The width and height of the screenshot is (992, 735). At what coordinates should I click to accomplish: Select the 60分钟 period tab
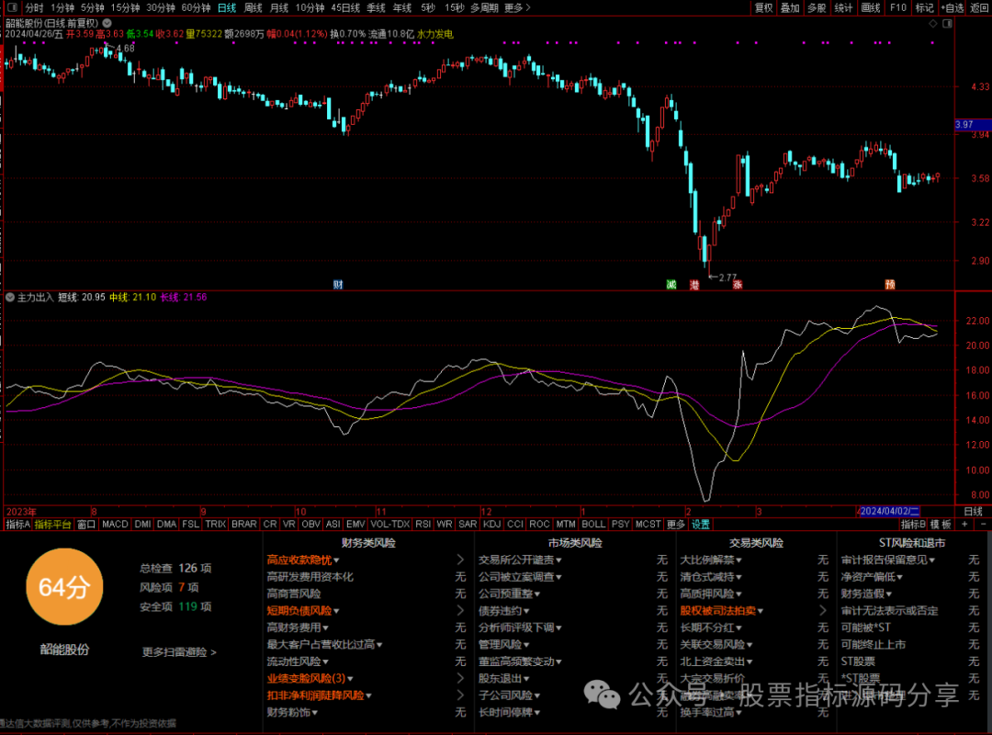196,7
